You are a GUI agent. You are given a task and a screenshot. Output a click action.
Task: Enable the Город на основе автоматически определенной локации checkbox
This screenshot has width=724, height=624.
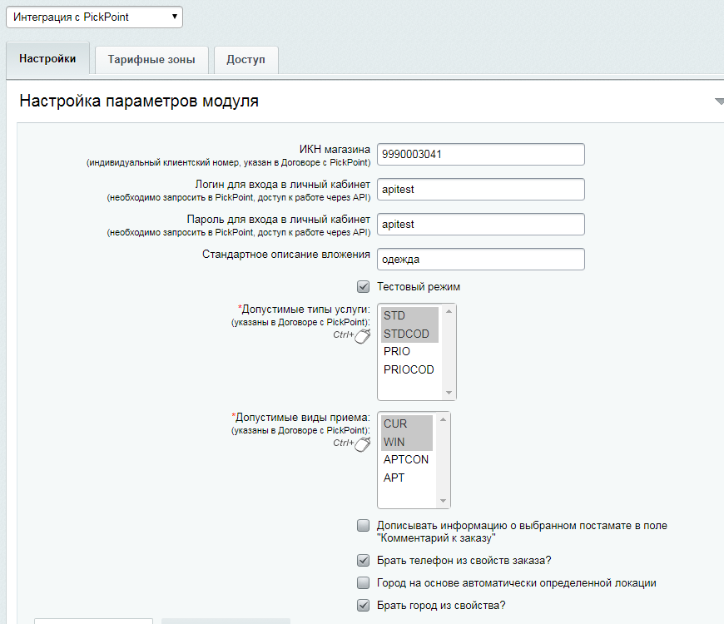(x=364, y=583)
